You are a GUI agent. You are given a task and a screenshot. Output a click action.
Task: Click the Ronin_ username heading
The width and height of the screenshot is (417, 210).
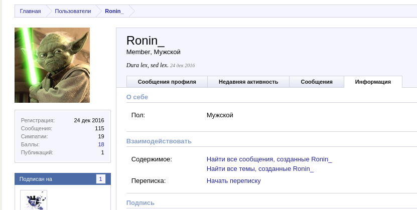click(x=145, y=41)
